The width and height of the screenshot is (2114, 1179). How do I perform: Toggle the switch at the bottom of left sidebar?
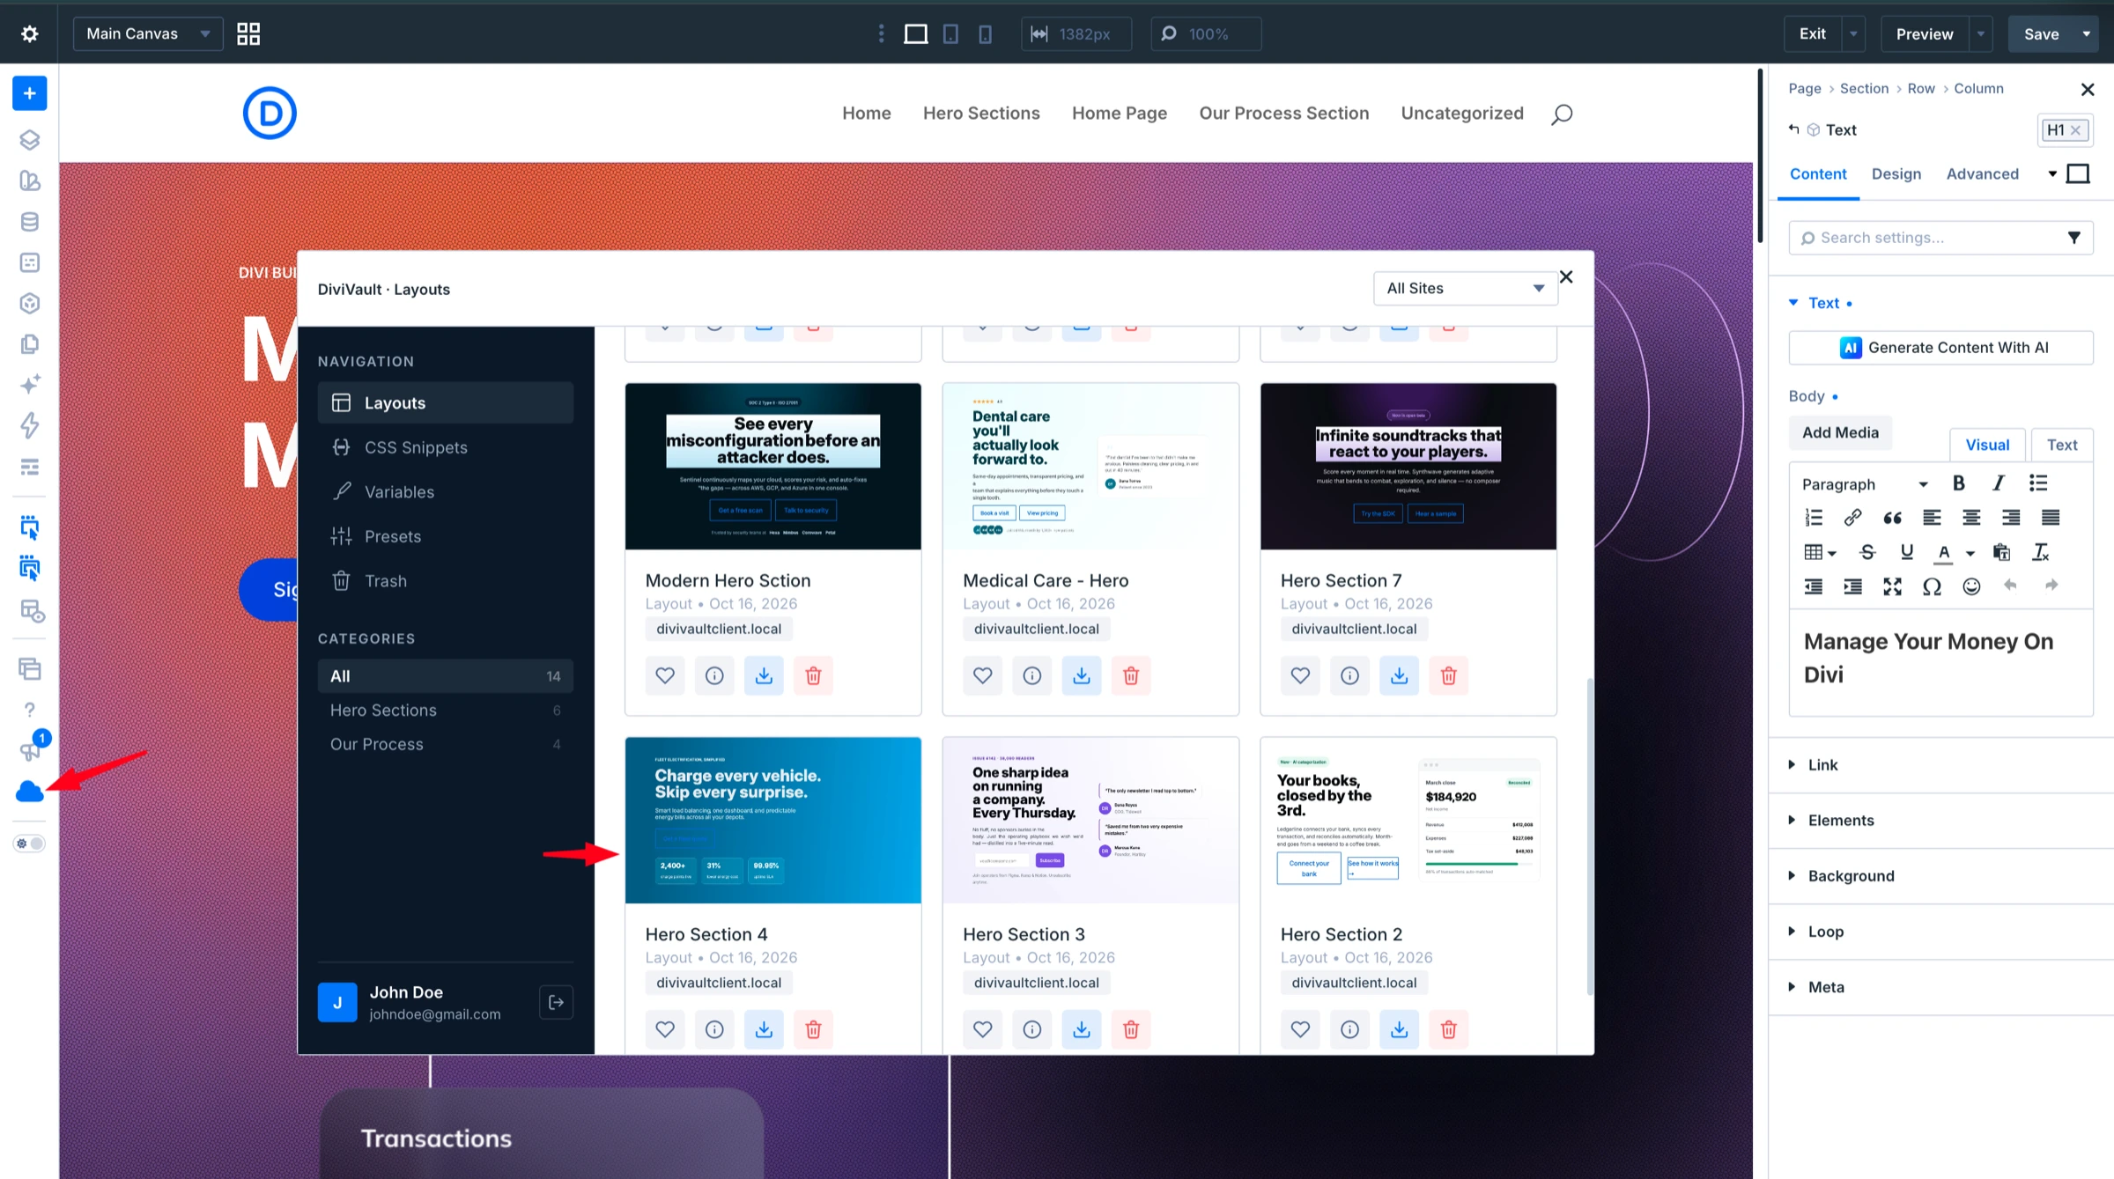(x=29, y=844)
